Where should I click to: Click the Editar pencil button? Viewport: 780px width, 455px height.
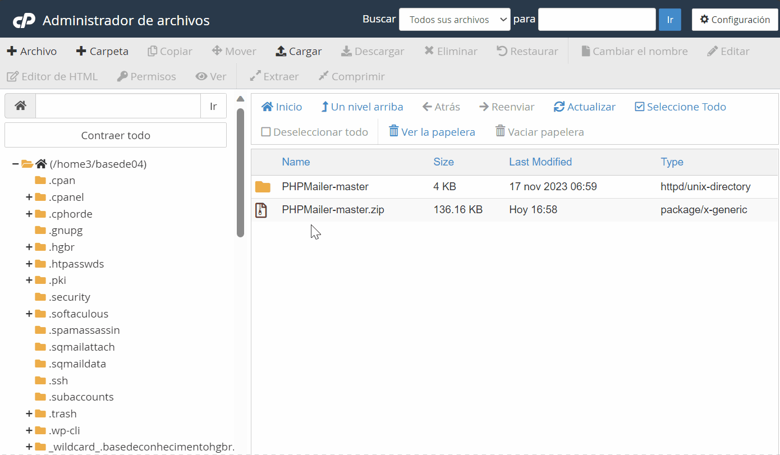click(728, 51)
